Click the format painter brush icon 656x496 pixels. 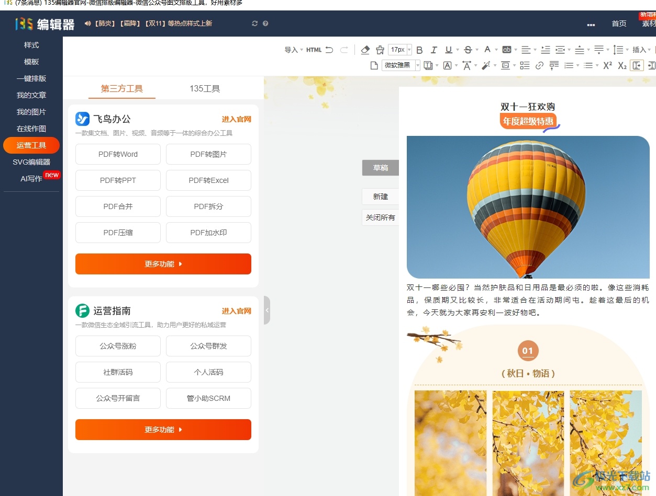click(x=380, y=50)
